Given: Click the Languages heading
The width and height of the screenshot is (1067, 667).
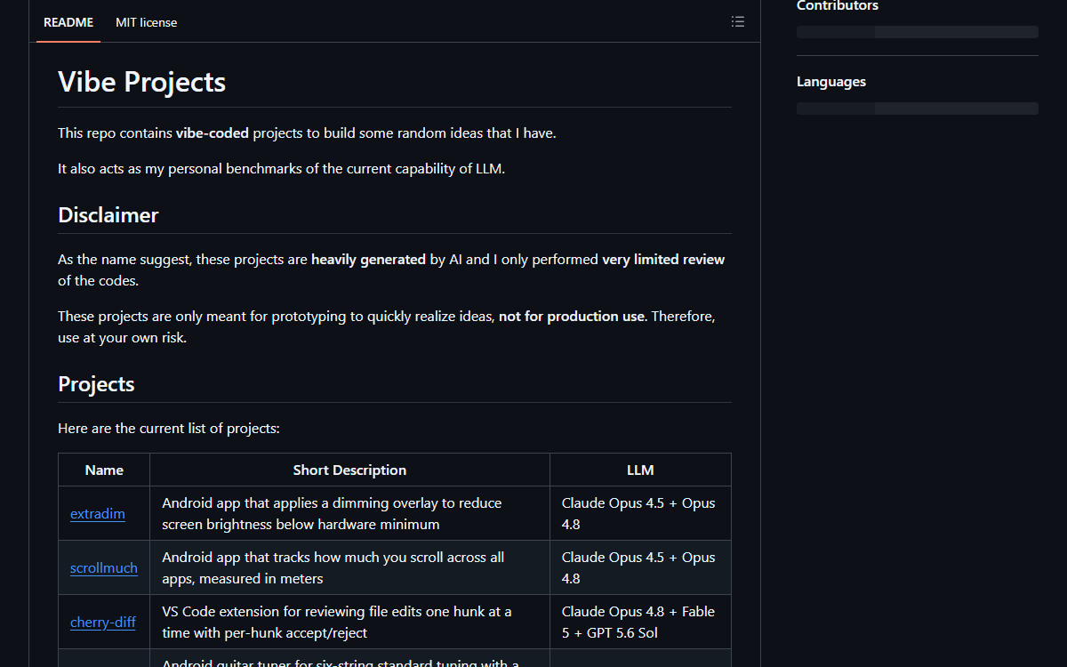Looking at the screenshot, I should 831,82.
